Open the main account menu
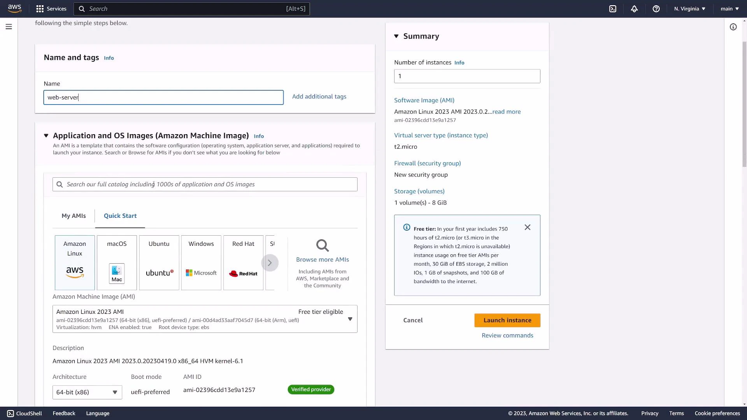This screenshot has height=420, width=747. click(729, 9)
